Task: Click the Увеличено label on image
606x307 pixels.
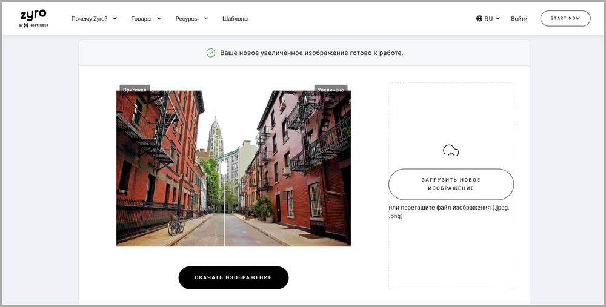Action: coord(331,90)
